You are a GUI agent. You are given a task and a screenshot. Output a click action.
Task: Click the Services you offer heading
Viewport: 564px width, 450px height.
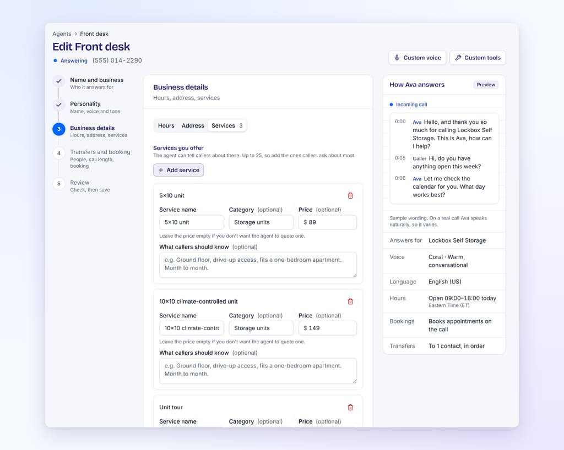[x=178, y=148]
